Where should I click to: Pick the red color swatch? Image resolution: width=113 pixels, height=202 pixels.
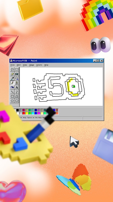coord(24,113)
